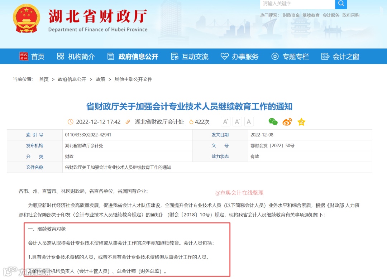387x279 pixels.
Task: Click the heading 一、继续教育对象
Action: (x=47, y=229)
